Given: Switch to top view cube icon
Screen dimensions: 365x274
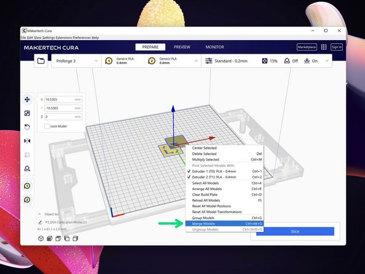Looking at the screenshot, I should [58, 238].
